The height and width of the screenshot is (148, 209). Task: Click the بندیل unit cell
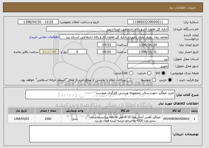coord(75,119)
